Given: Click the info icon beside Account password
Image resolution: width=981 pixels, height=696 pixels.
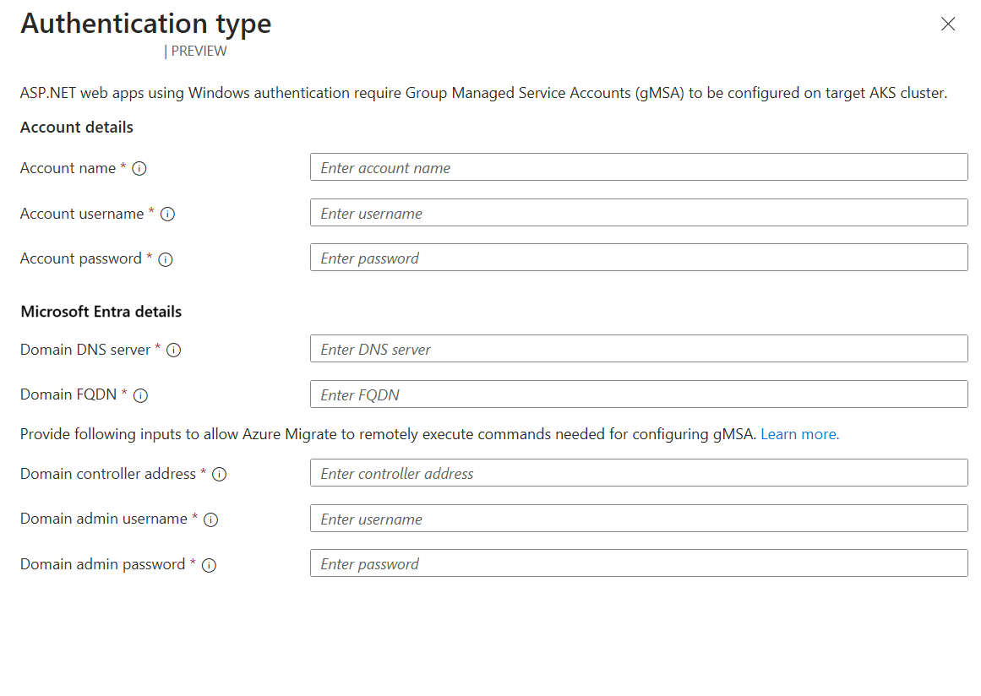Looking at the screenshot, I should (x=165, y=259).
